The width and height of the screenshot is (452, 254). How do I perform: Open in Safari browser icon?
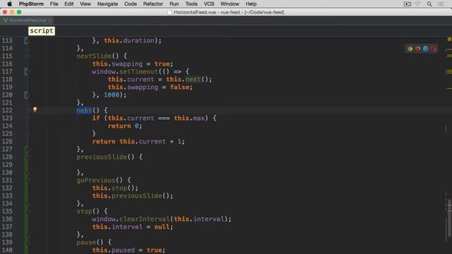coord(425,49)
